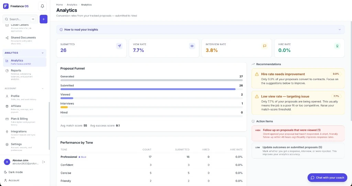Open the notifications bell icon

click(x=42, y=6)
